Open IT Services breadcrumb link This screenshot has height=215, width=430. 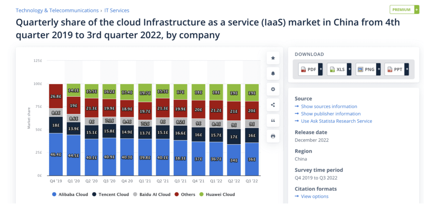[x=117, y=10]
